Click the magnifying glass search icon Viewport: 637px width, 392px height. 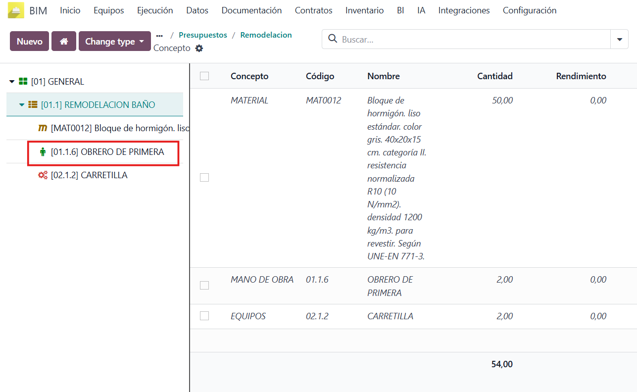[333, 40]
